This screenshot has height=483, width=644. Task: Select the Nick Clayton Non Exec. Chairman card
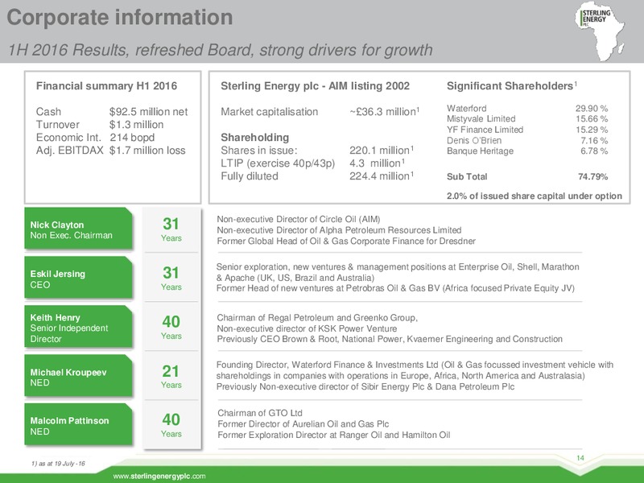coord(78,229)
